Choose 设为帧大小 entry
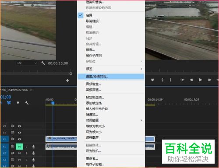Screen dimensions: 219x168 tap(111, 132)
